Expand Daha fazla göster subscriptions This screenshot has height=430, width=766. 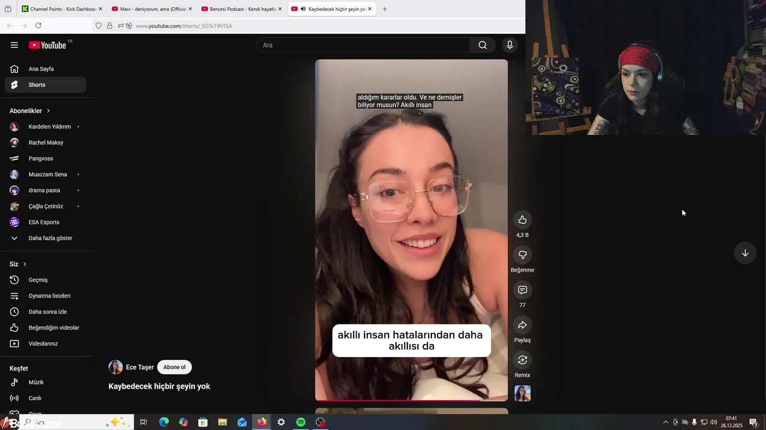45,238
